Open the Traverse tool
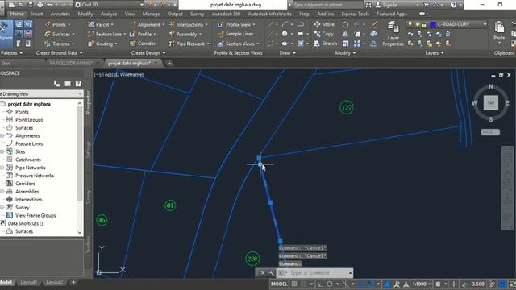516x290 pixels. tap(60, 43)
